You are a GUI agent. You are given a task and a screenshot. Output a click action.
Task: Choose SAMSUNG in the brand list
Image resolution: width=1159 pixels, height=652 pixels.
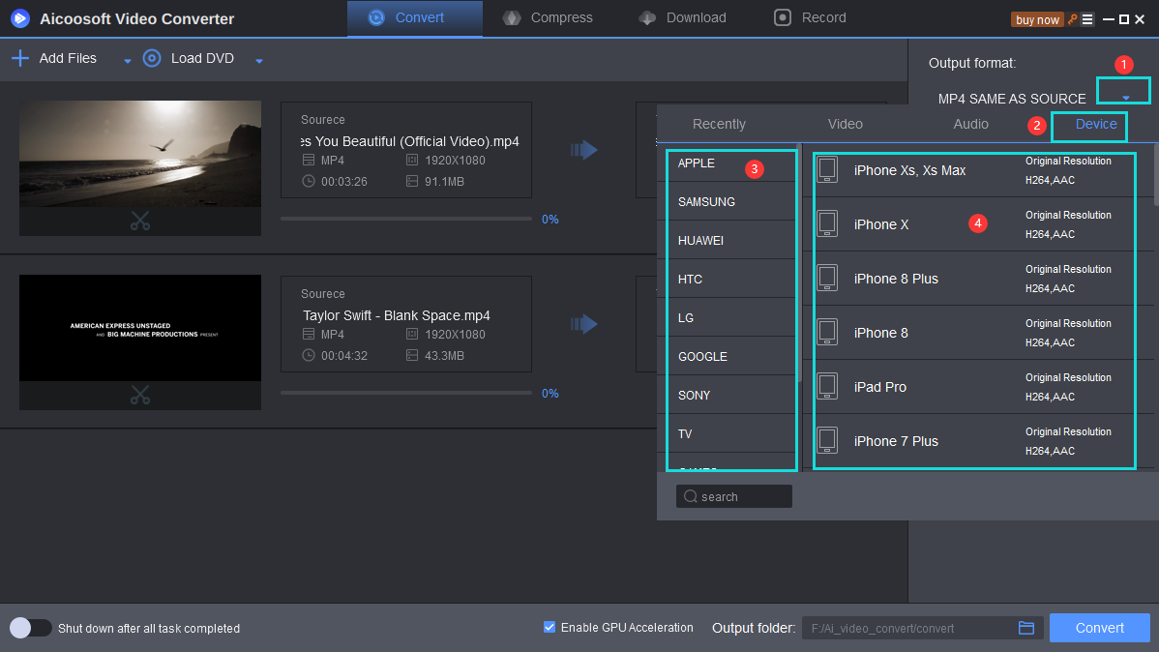728,201
